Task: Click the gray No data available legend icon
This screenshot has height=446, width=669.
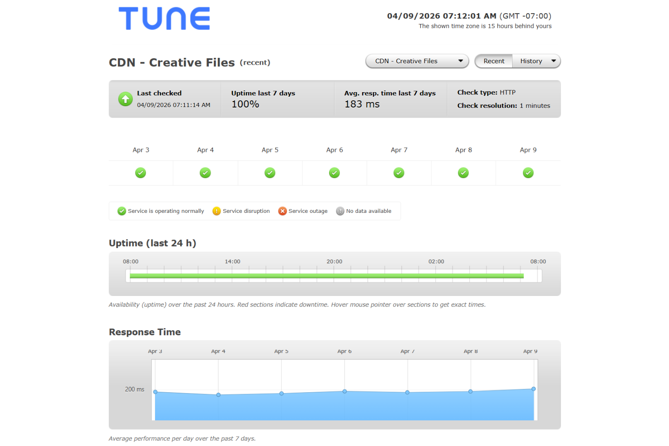Action: (339, 211)
